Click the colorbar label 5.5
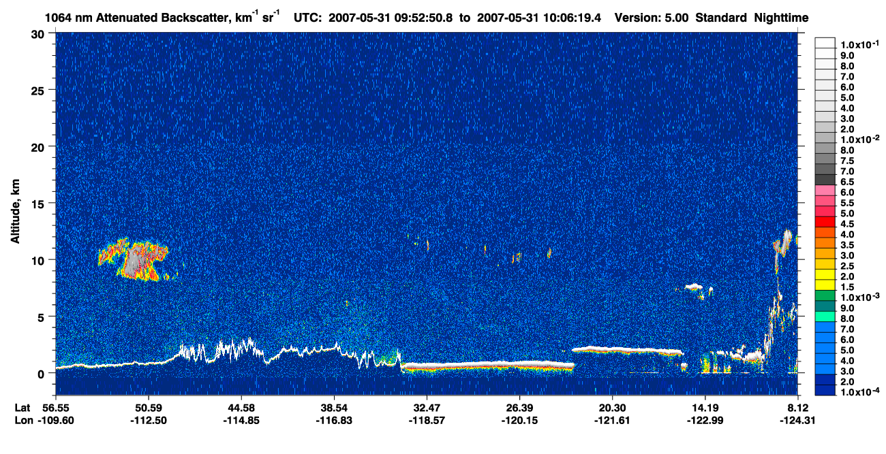 pyautogui.click(x=848, y=203)
